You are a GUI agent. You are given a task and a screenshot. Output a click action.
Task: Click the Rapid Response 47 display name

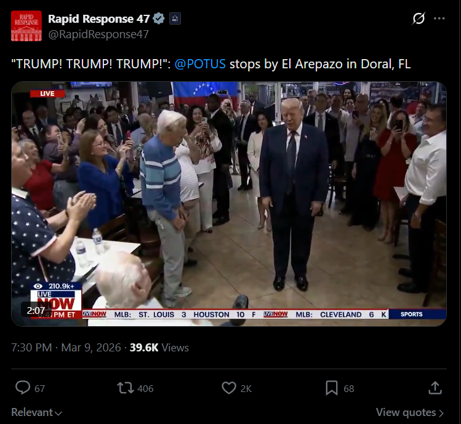coord(98,19)
